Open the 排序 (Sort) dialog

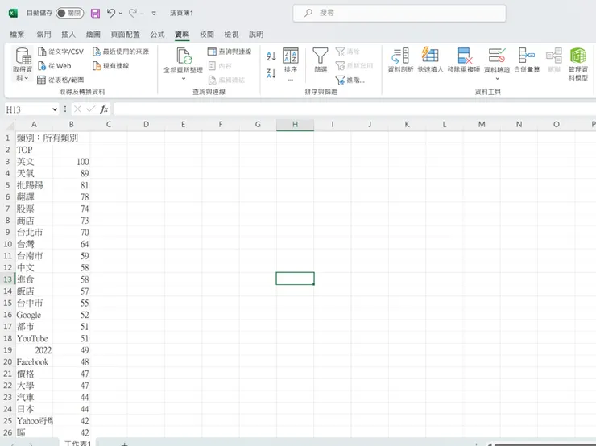tap(291, 64)
